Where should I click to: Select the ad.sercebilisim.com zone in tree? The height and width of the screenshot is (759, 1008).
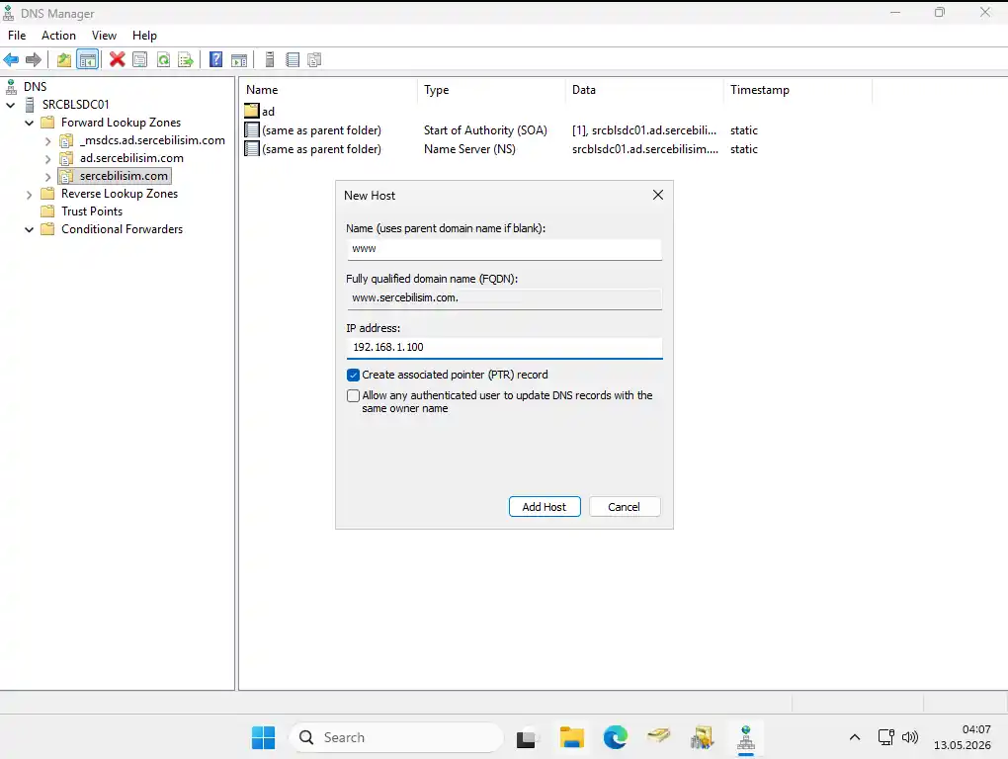[x=131, y=158]
